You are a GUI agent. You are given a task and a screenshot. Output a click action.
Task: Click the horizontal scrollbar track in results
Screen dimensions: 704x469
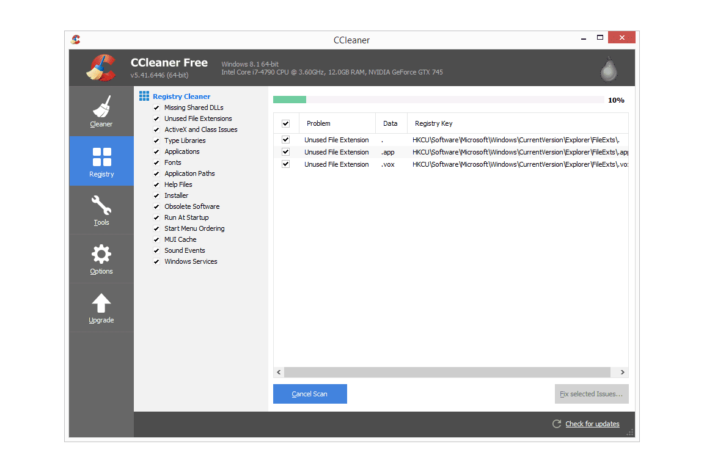pos(447,372)
